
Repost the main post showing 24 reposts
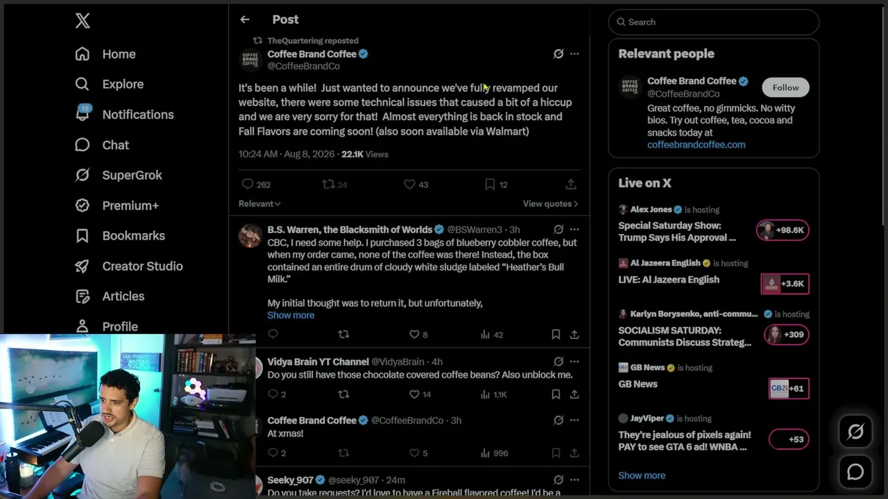tap(328, 184)
